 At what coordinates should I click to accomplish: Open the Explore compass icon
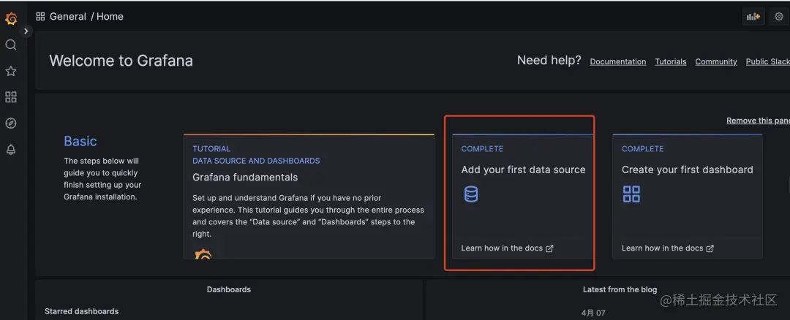(x=10, y=123)
